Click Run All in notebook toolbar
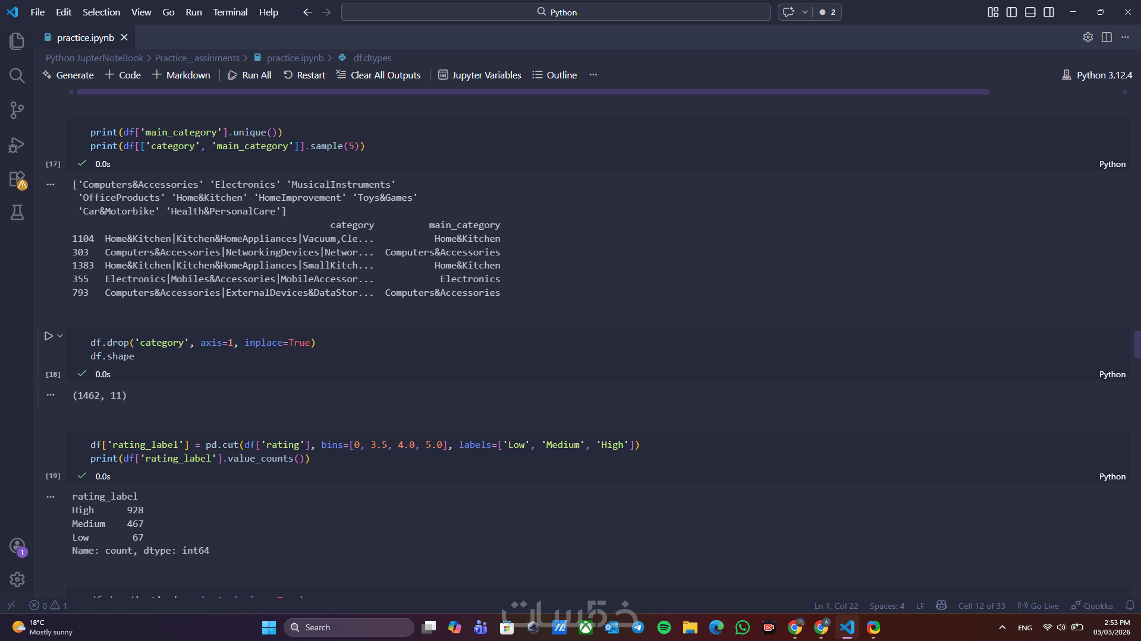 coord(250,75)
